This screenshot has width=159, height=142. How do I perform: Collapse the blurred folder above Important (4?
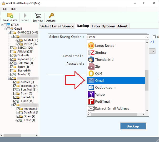[x=12, y=105]
